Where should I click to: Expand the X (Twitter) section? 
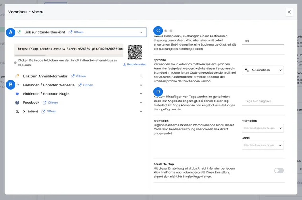click(141, 112)
